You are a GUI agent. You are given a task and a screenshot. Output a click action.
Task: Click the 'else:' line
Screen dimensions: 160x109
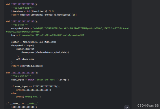coord(14,93)
